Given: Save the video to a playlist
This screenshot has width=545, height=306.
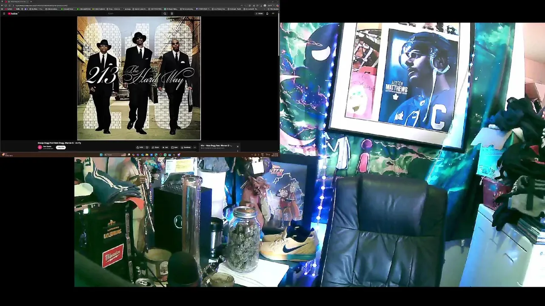Looking at the screenshot, I should pyautogui.click(x=174, y=147).
